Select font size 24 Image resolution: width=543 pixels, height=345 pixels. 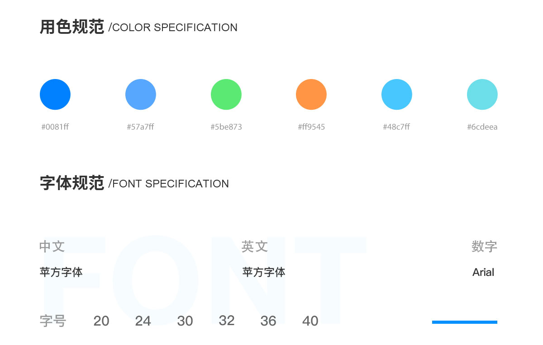143,321
